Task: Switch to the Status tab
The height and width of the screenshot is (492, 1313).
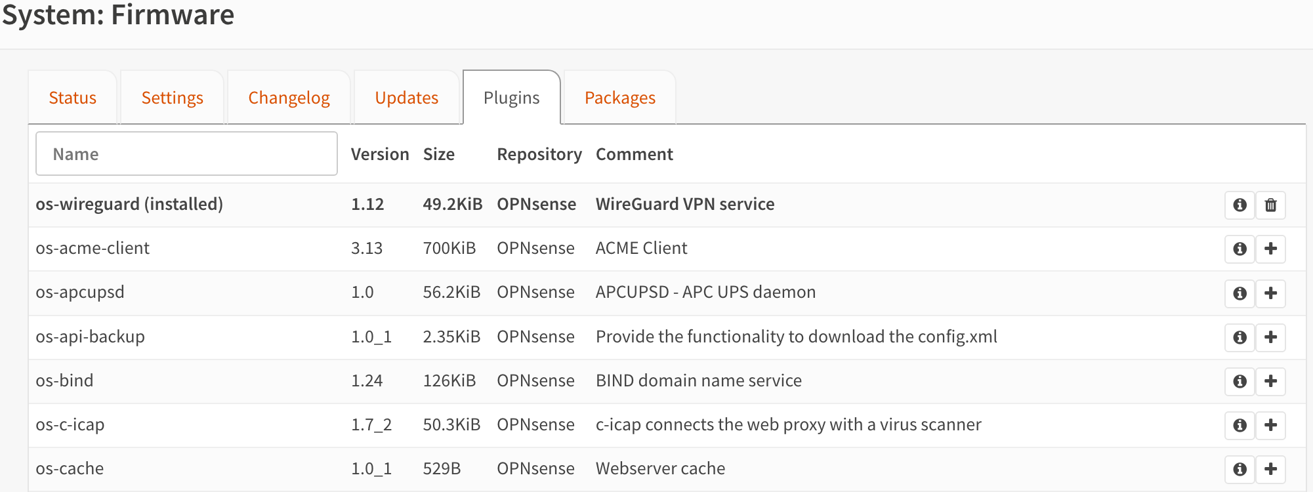Action: pos(72,98)
